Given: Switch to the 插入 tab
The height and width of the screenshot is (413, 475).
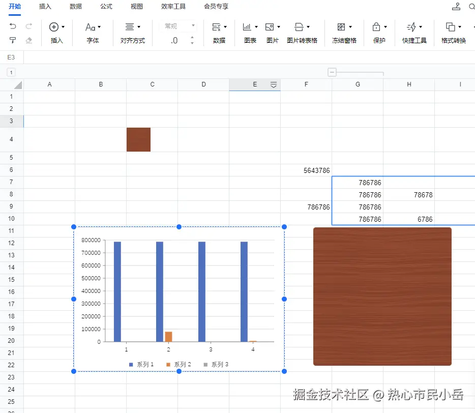Looking at the screenshot, I should 45,7.
